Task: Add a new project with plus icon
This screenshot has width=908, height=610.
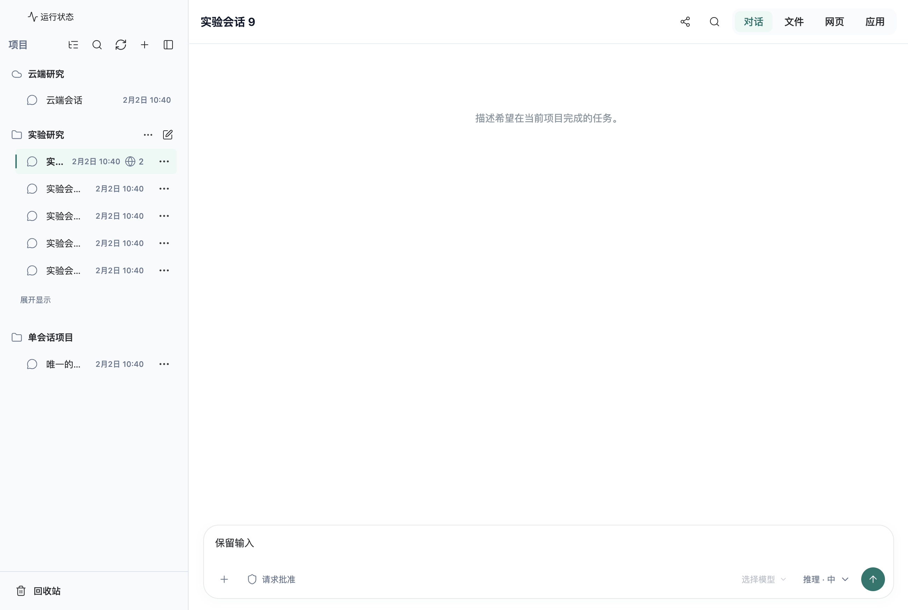Action: [x=144, y=45]
